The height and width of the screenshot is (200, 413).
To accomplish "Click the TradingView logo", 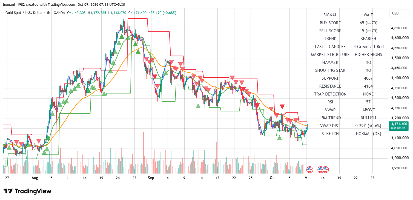I will pyautogui.click(x=27, y=191).
